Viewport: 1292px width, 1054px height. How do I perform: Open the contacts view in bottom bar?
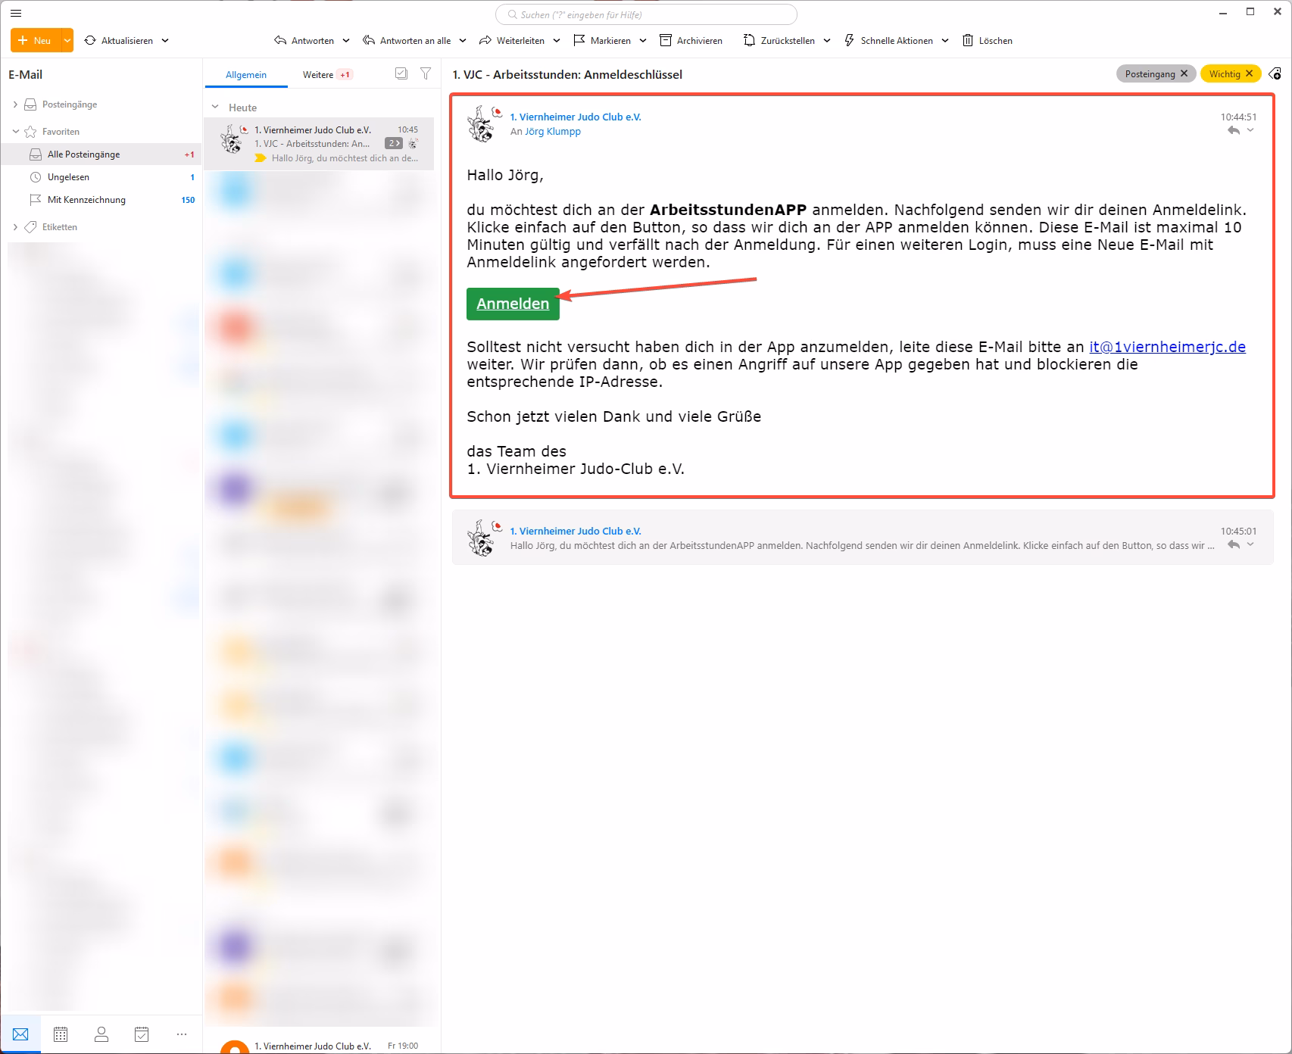pyautogui.click(x=101, y=1034)
